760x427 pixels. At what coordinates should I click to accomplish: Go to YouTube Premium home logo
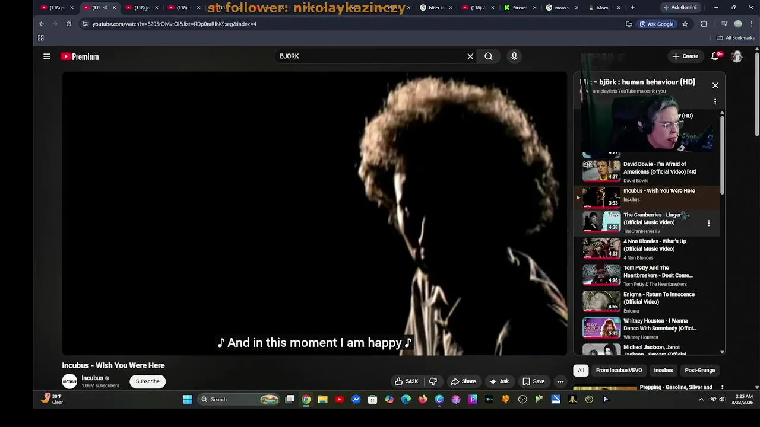(x=80, y=56)
